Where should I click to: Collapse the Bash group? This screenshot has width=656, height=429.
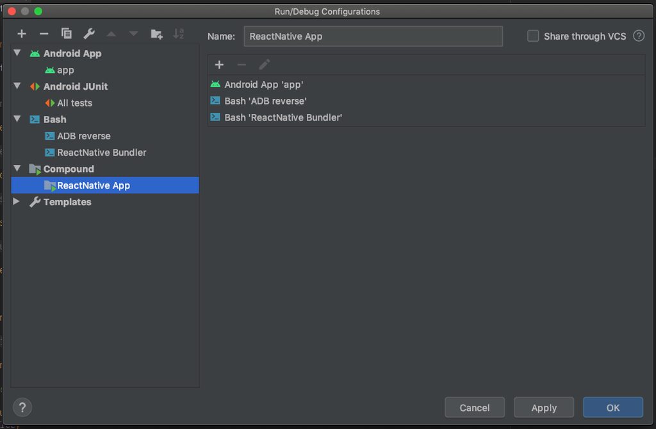tap(17, 119)
